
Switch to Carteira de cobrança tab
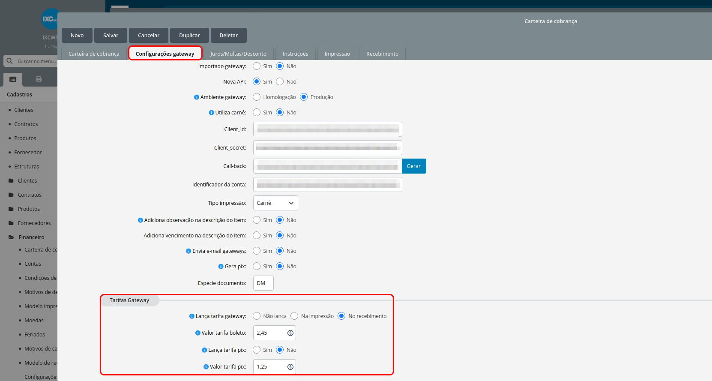(94, 54)
